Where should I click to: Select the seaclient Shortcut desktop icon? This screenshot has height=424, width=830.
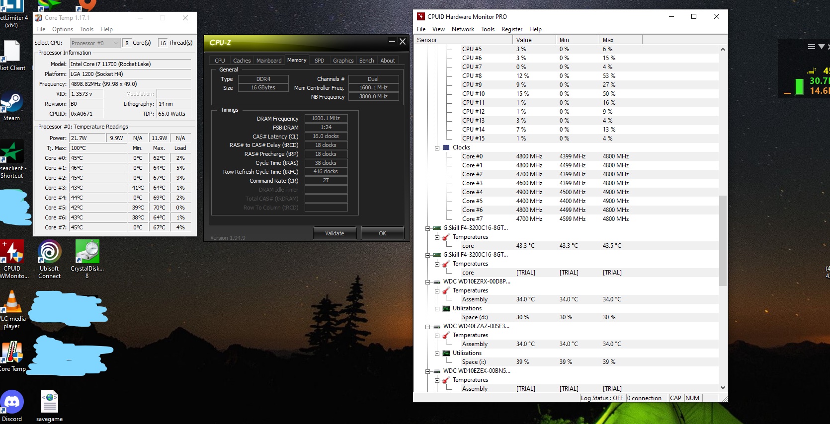click(x=12, y=160)
